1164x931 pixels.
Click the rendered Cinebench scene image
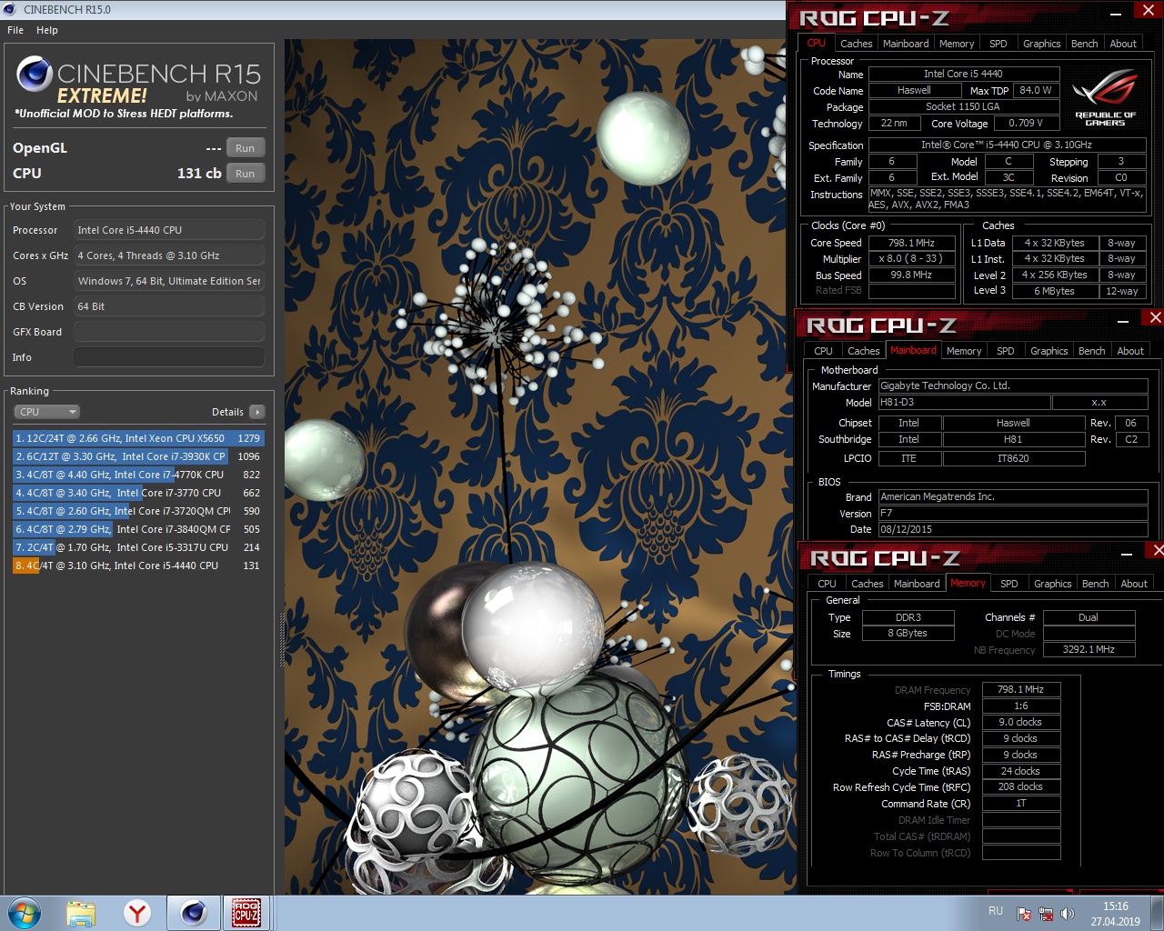(538, 466)
